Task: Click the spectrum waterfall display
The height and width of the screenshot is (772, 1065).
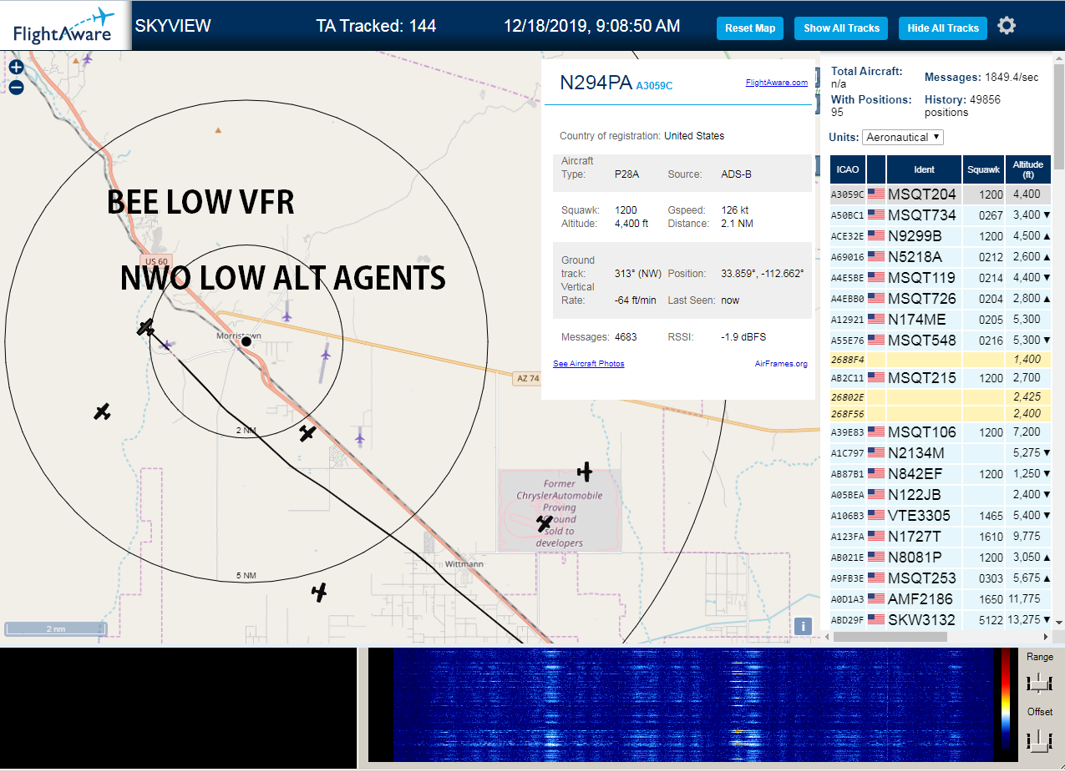Action: [695, 704]
